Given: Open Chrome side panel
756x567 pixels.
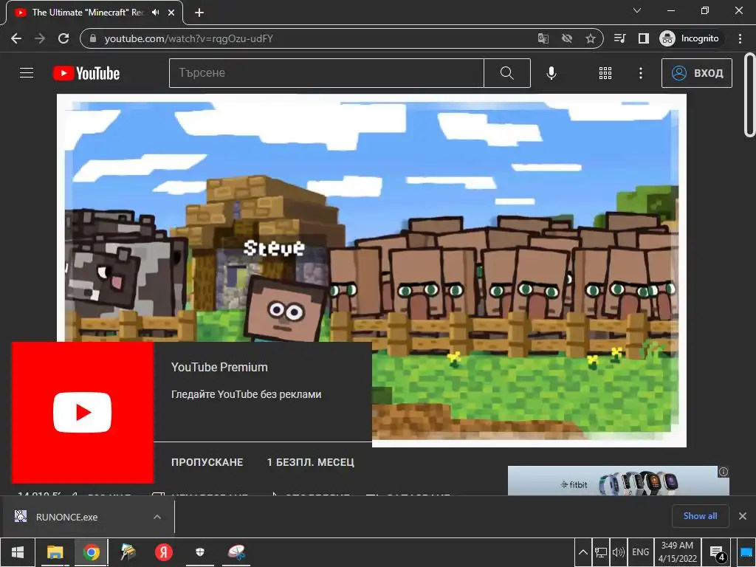Looking at the screenshot, I should [643, 38].
